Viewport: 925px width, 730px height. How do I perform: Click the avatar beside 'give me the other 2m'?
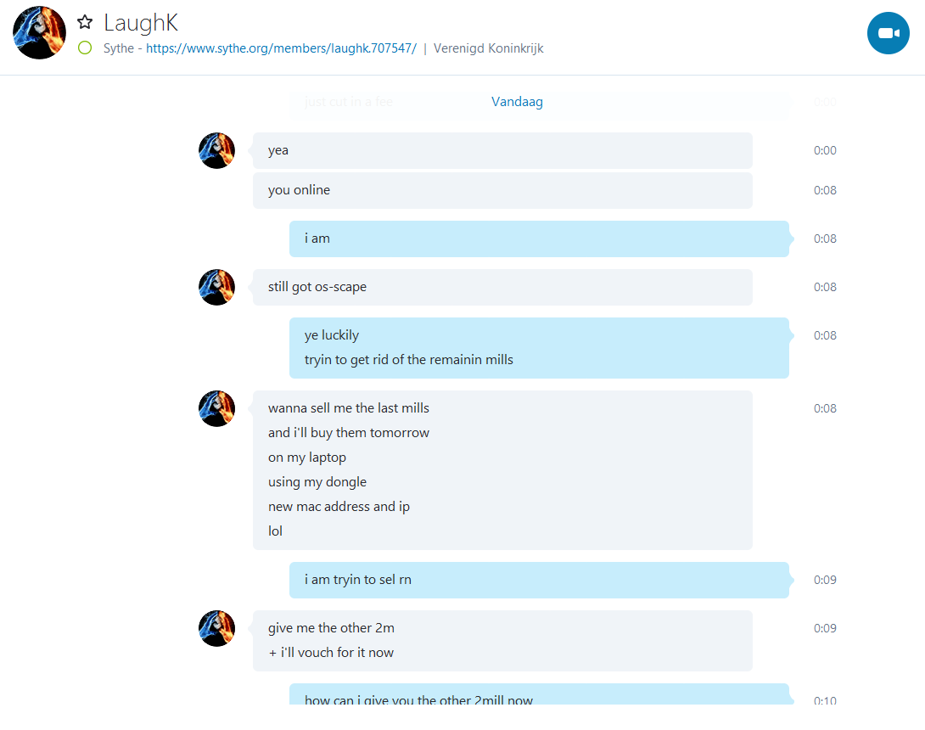(216, 628)
